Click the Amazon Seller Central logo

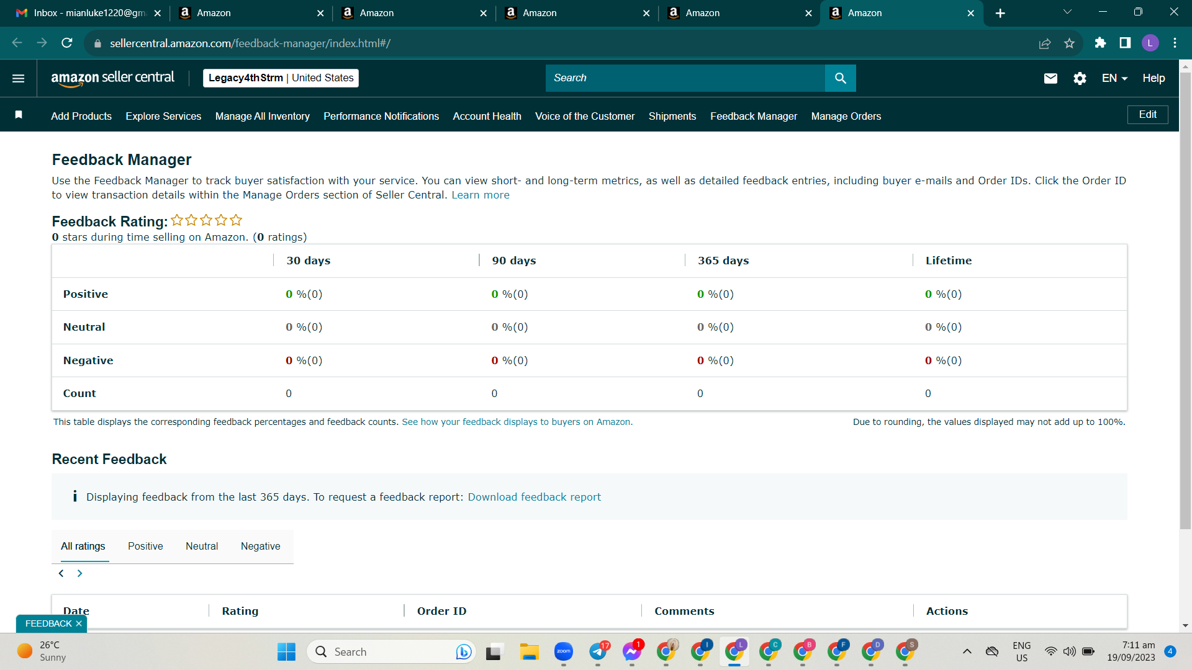coord(112,78)
